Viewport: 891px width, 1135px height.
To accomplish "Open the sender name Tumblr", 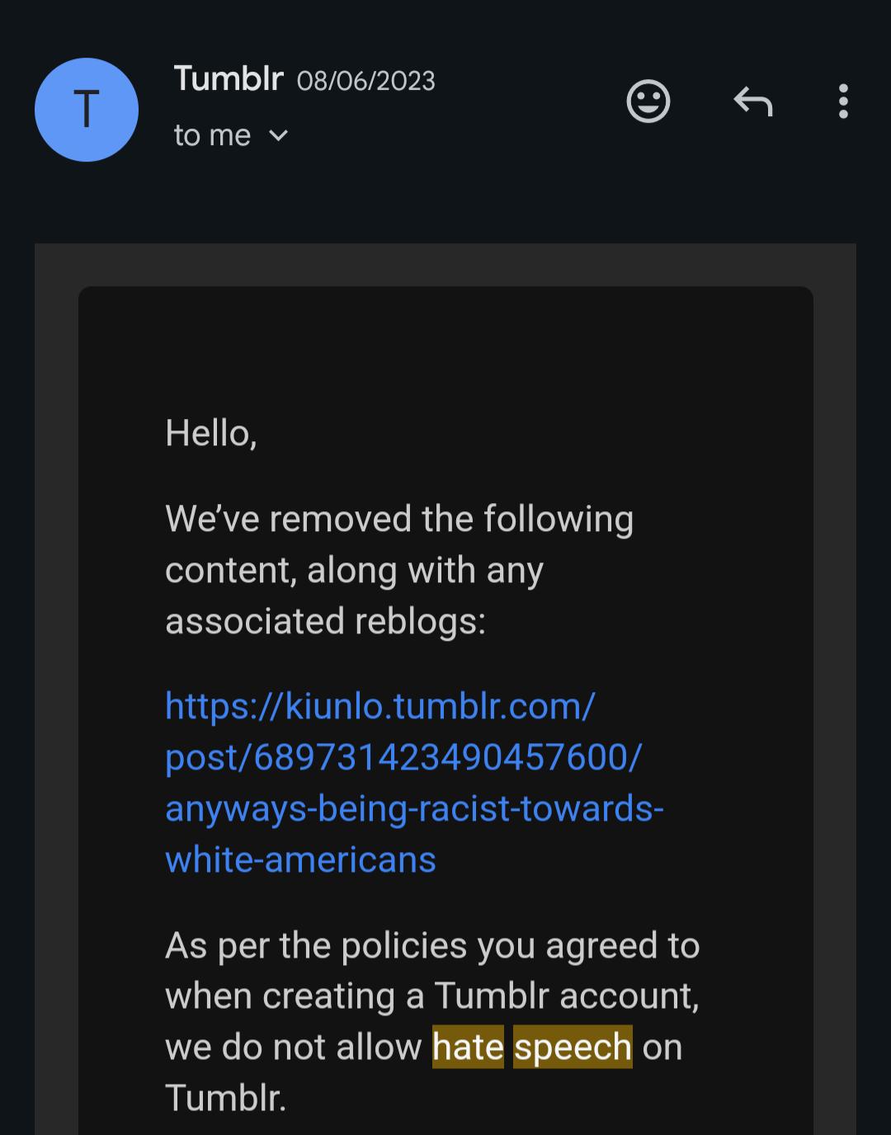I will click(x=229, y=79).
